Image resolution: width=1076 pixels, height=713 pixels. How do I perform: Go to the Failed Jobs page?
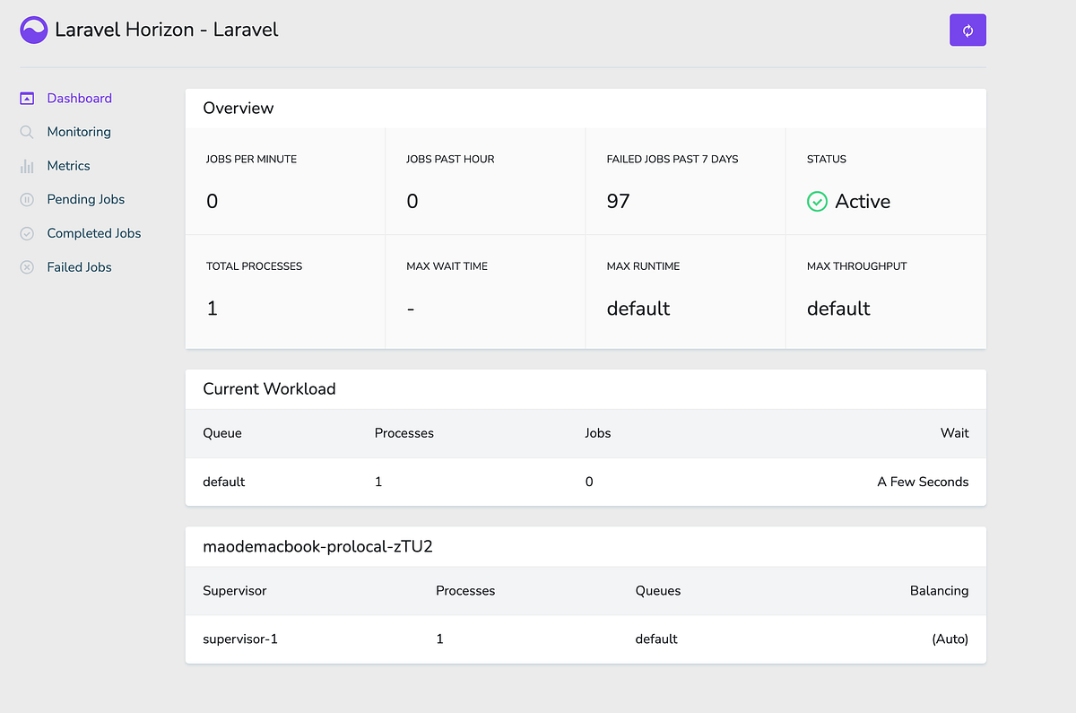[x=79, y=266]
